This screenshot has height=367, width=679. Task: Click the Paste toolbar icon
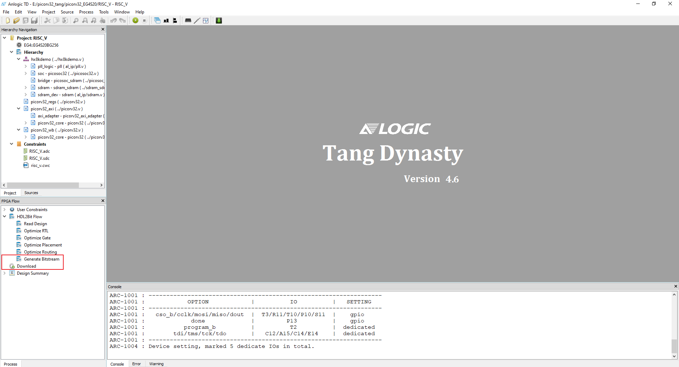65,21
